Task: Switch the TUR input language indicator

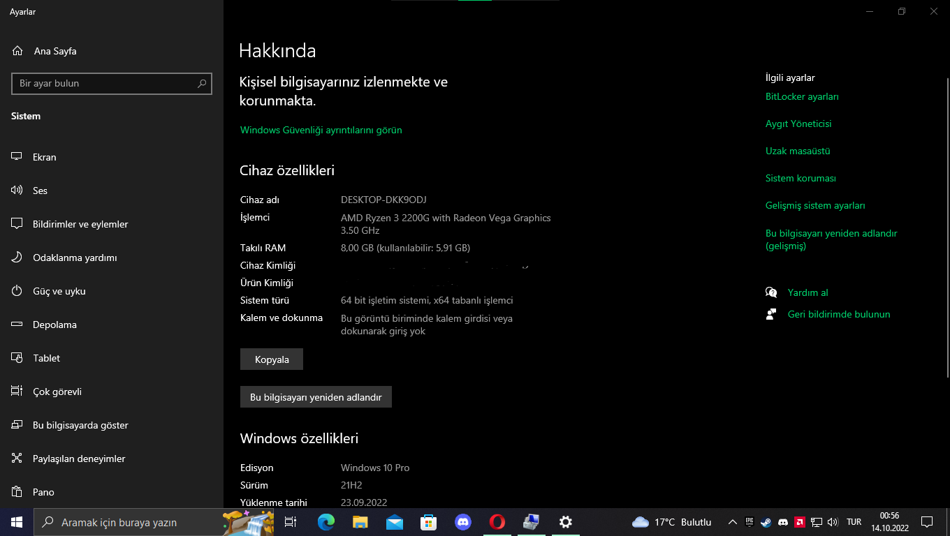Action: pos(854,522)
